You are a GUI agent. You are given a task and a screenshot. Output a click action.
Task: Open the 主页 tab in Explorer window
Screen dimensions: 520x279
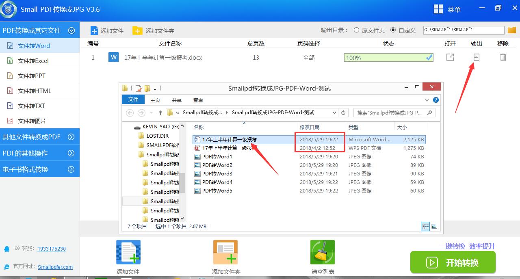155,100
